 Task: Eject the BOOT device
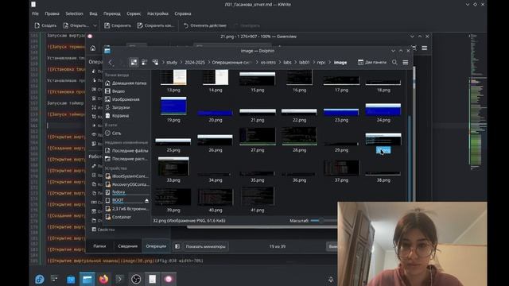[x=146, y=200]
